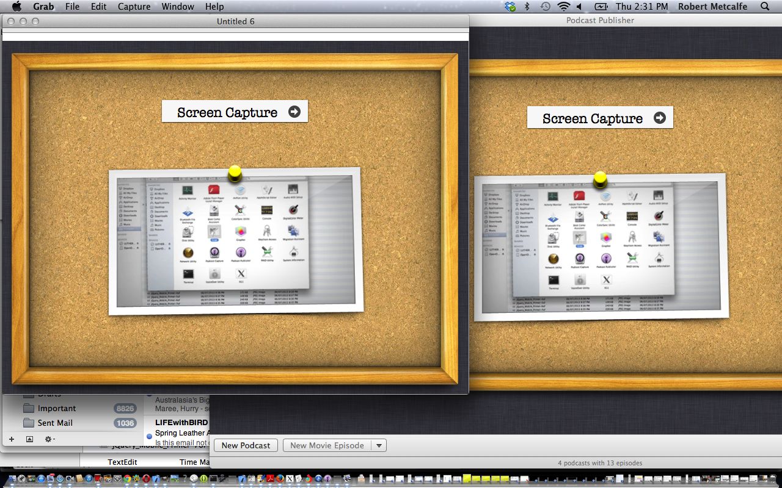Viewport: 782px width, 488px height.
Task: Open Terminal from the Dock
Action: [x=213, y=479]
